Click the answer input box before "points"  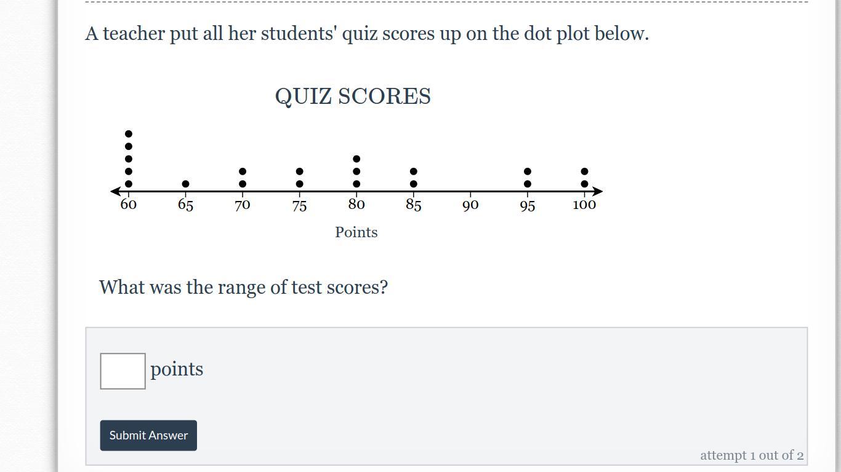click(123, 371)
